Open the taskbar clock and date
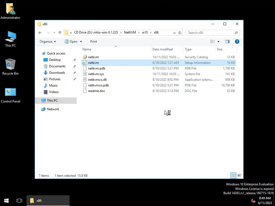 tap(265, 201)
